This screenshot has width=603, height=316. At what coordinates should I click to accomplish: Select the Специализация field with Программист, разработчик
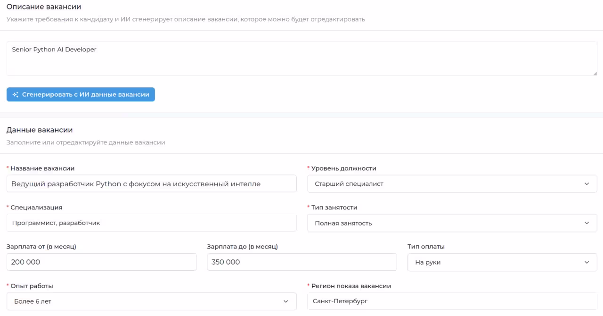coord(151,223)
